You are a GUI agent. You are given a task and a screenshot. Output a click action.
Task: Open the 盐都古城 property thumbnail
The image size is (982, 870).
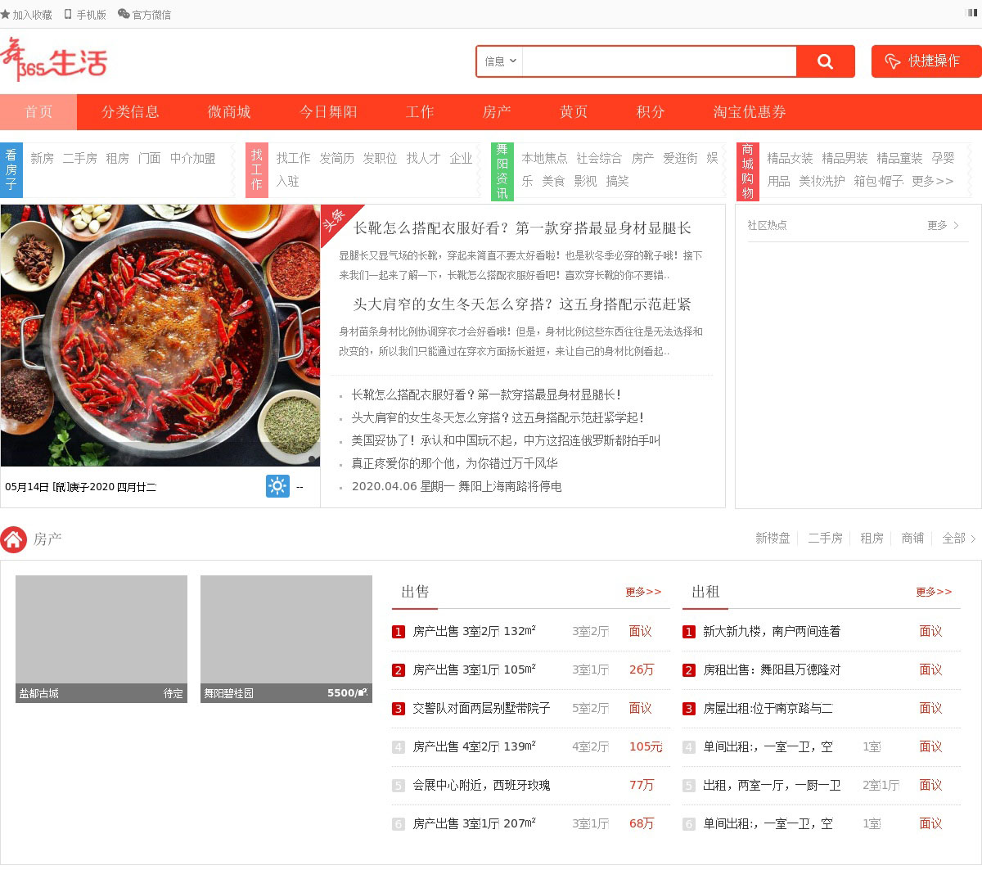tap(101, 638)
